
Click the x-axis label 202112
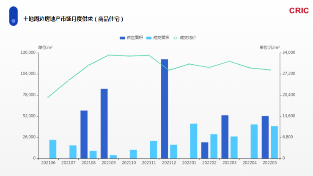(169, 163)
